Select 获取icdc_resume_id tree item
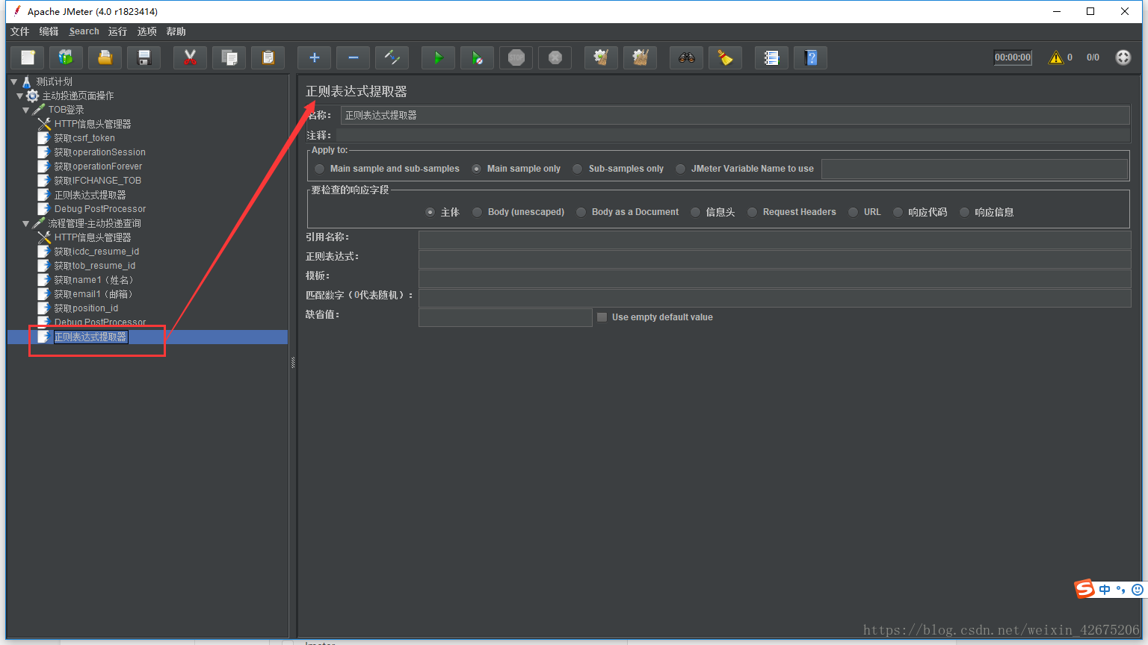 coord(96,252)
